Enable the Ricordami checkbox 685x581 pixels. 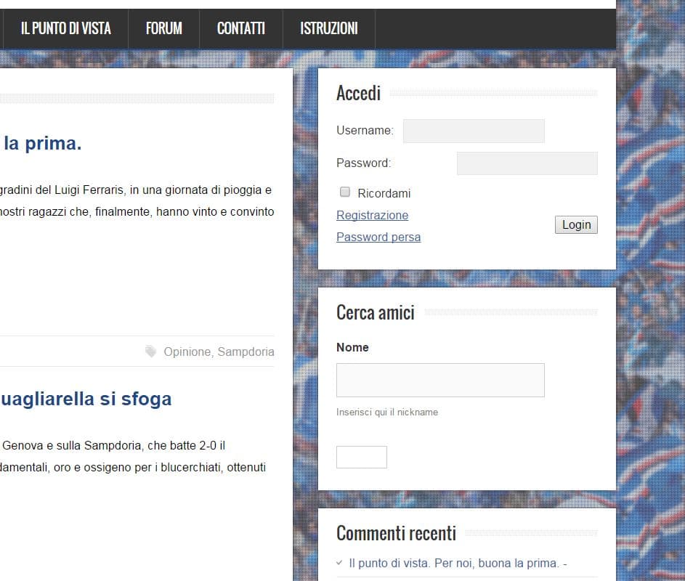point(345,192)
